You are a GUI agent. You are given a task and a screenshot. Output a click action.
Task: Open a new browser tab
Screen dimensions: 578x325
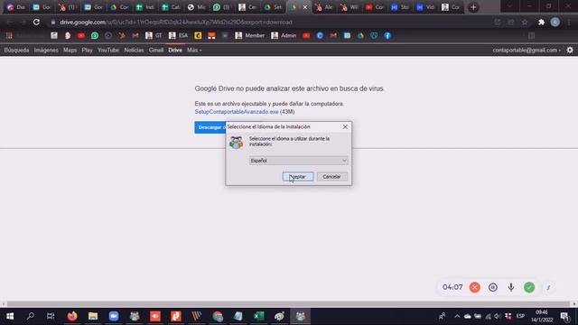(473, 7)
